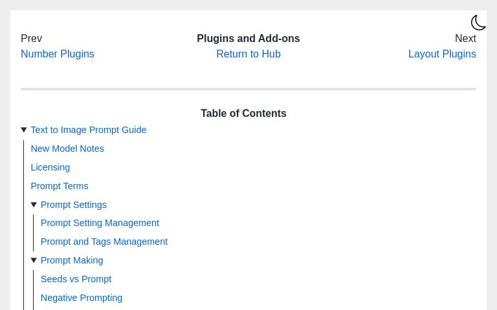Viewport: 497px width, 310px height.
Task: Click the Prev label above Number Plugins
Action: (x=31, y=38)
